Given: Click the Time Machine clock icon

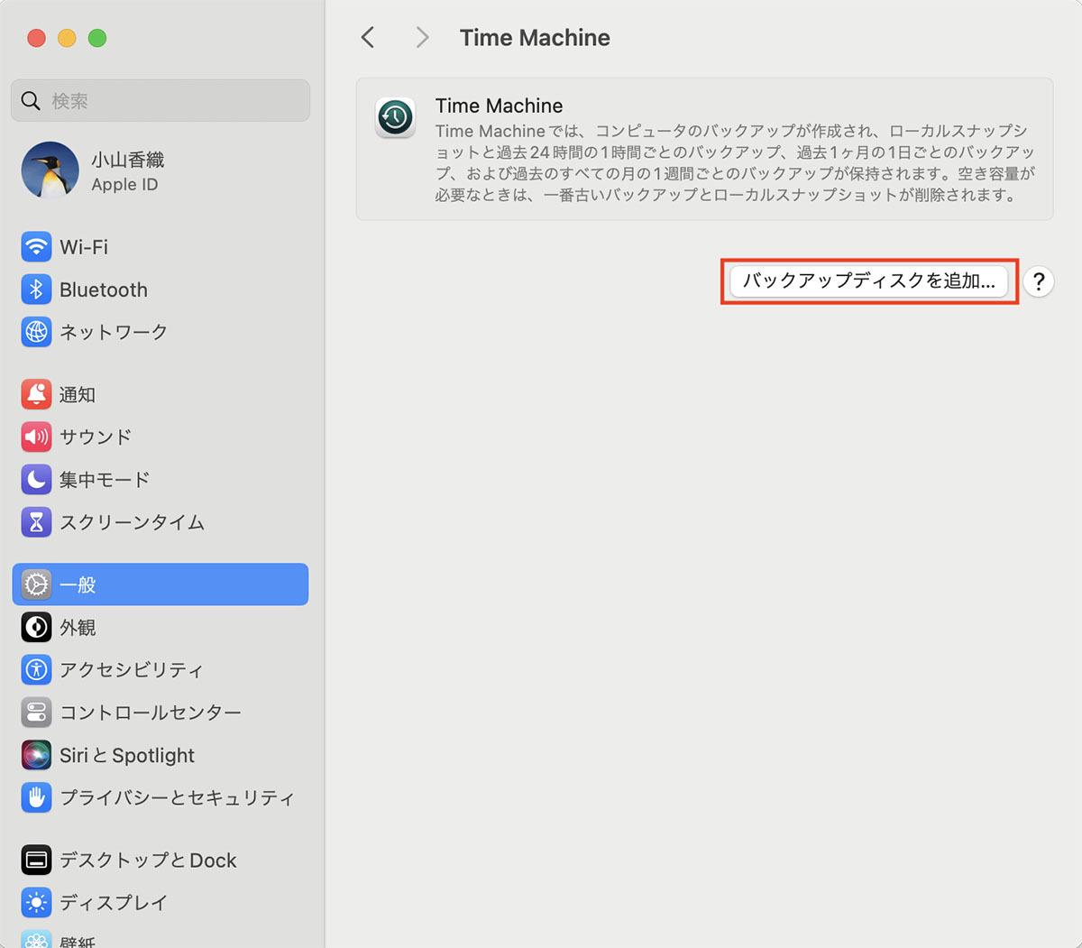Looking at the screenshot, I should pyautogui.click(x=395, y=117).
